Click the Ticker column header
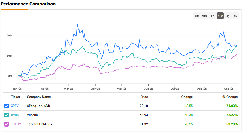 click(x=15, y=97)
